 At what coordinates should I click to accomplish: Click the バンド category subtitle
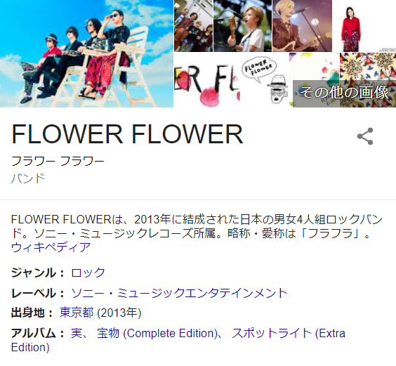click(x=28, y=178)
